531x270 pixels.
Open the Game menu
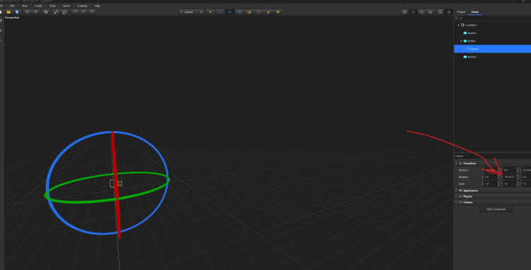pos(66,6)
